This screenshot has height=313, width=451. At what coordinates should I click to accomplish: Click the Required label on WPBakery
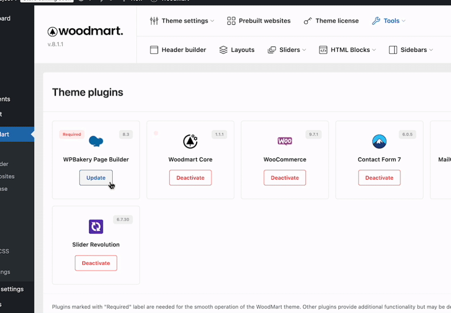[x=72, y=134]
